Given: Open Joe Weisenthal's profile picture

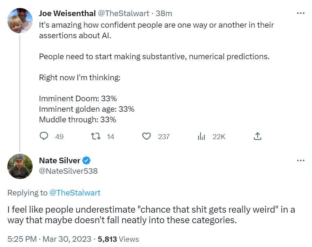Looking at the screenshot, I should pyautogui.click(x=20, y=20).
